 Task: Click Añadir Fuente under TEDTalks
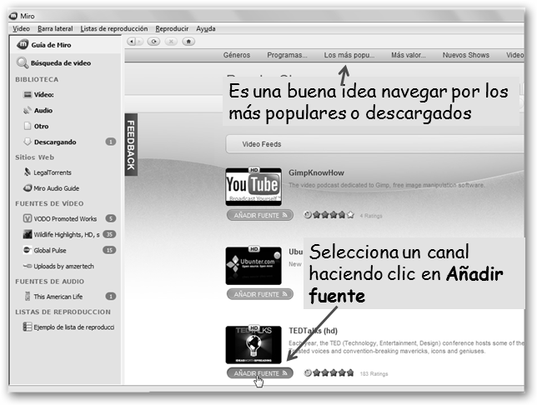point(258,372)
